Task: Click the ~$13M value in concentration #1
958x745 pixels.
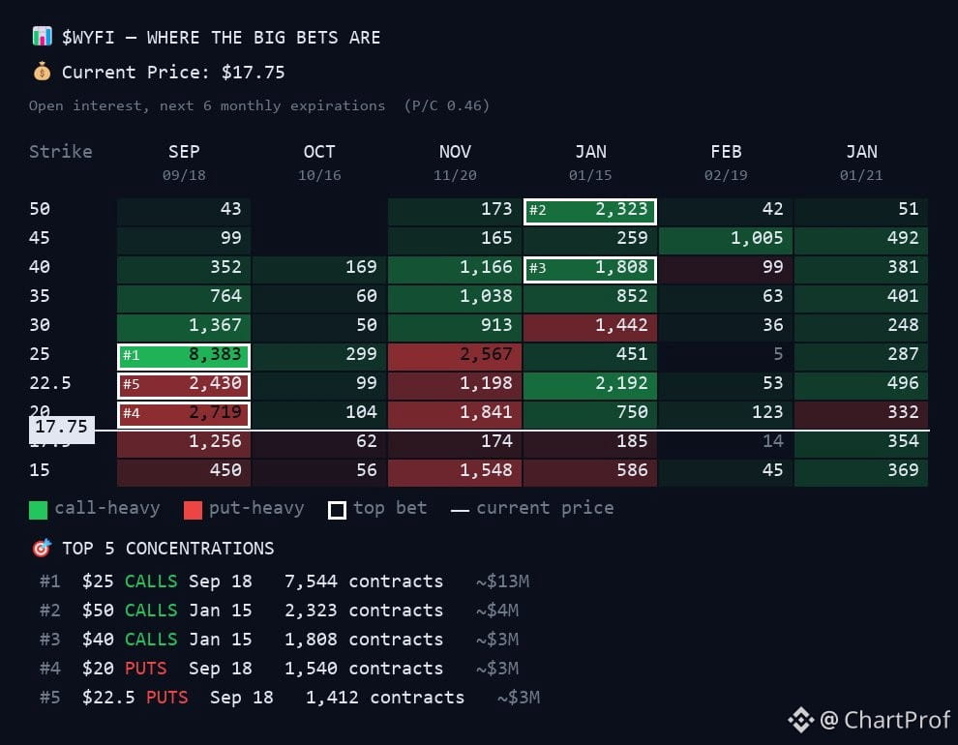Action: click(x=503, y=581)
